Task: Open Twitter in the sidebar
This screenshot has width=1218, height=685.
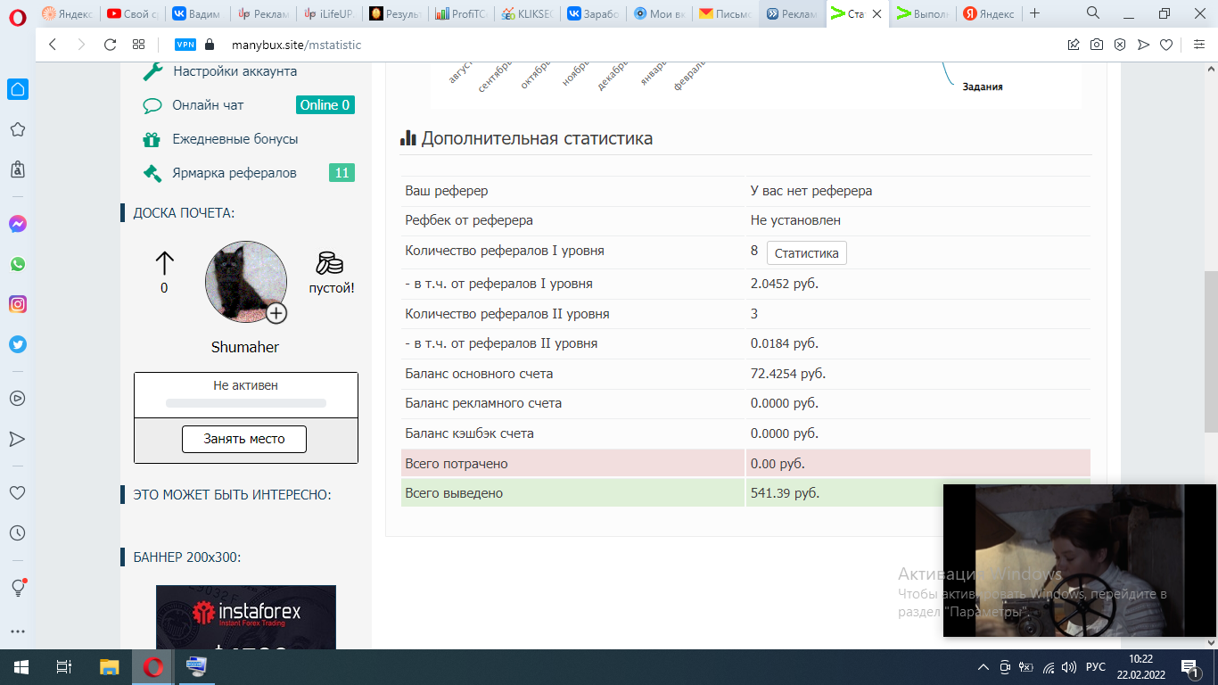Action: click(17, 344)
